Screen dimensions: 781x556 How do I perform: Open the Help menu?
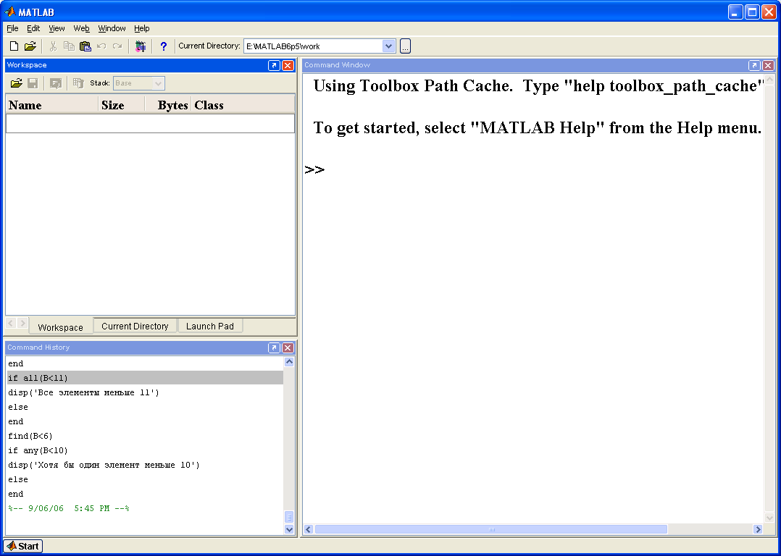pos(142,28)
